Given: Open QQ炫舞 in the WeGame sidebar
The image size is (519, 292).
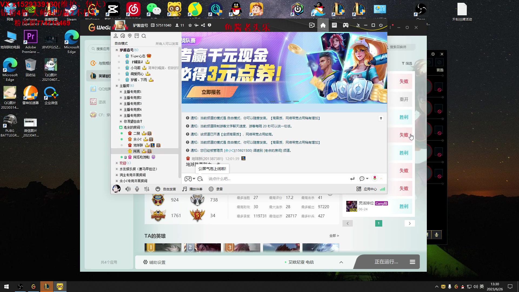Looking at the screenshot, I should click(101, 89).
